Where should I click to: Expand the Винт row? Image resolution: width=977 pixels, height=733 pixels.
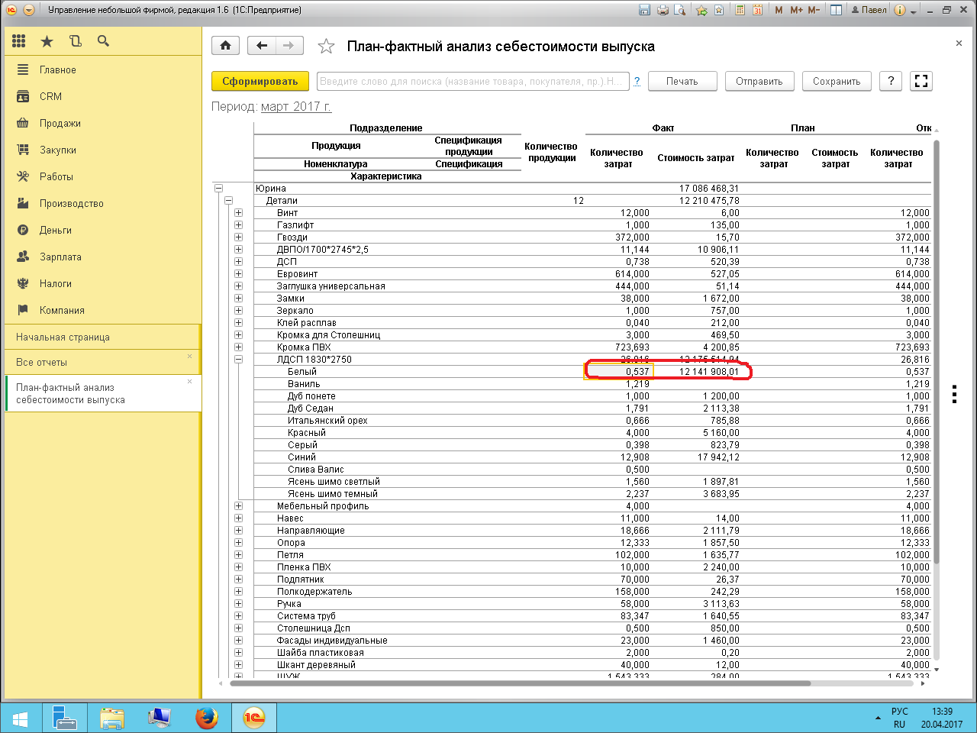click(239, 213)
